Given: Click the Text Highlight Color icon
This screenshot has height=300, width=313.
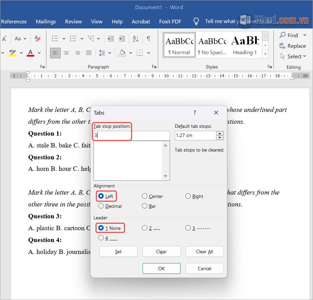Looking at the screenshot, I should pyautogui.click(x=13, y=53).
